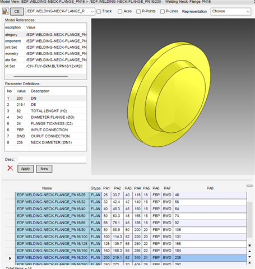Click the PA8 column header
The image size is (255, 269).
coord(210,188)
